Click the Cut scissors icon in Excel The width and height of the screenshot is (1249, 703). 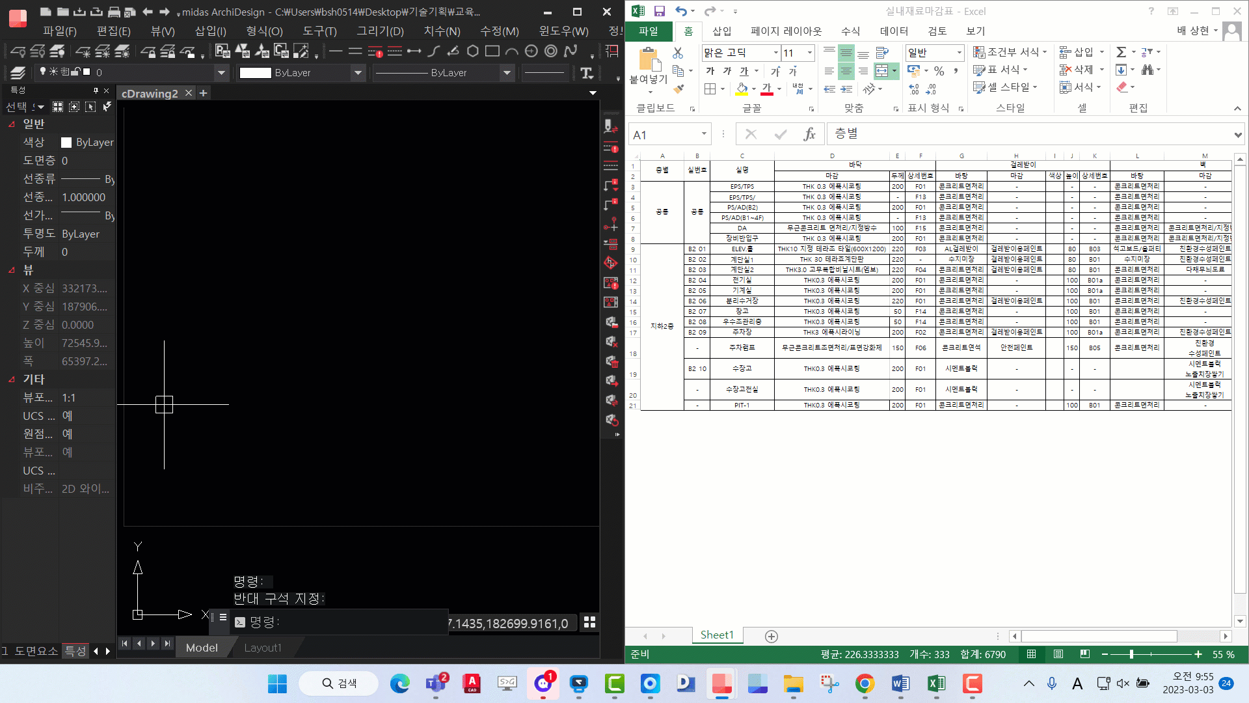[x=678, y=53]
